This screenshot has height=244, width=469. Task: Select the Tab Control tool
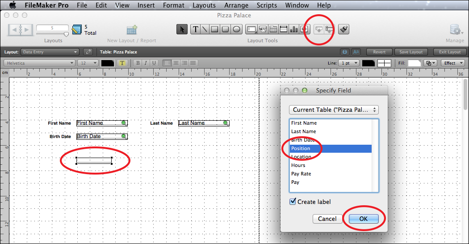(273, 29)
